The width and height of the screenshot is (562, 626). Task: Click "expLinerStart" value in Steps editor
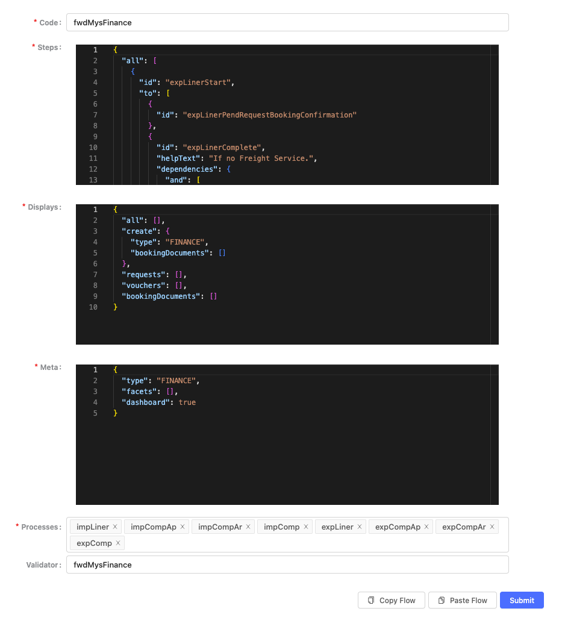[x=198, y=83]
